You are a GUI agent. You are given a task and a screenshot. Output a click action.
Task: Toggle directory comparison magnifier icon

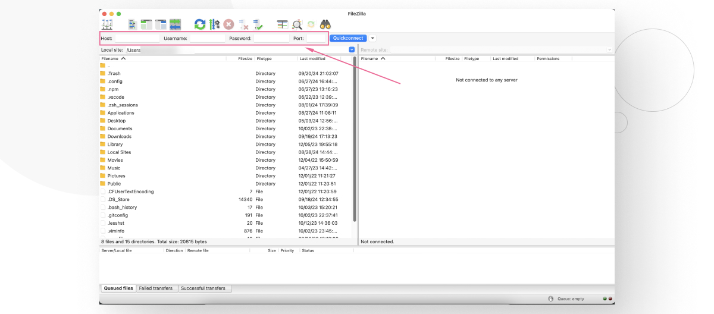tap(297, 24)
